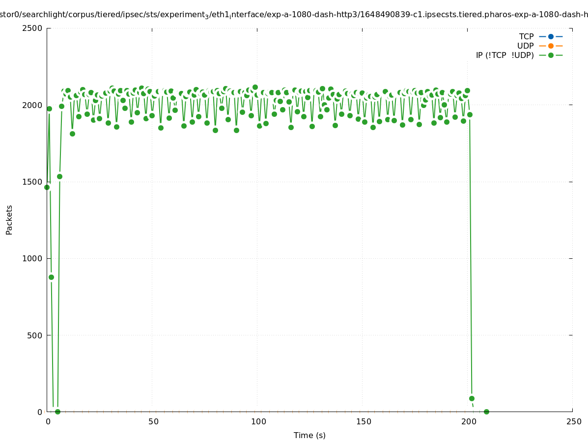Click the green IP legend marker
Viewport: 588px width, 442px height.
pos(551,55)
